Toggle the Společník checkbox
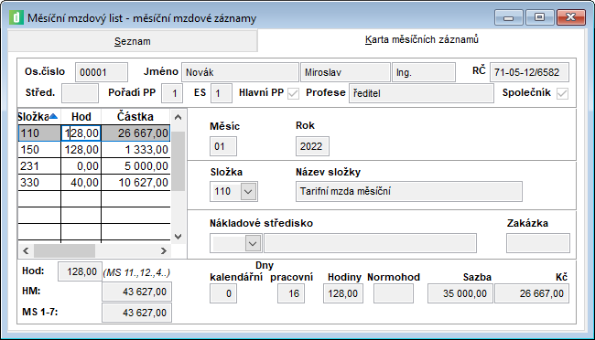This screenshot has width=595, height=340. (562, 93)
